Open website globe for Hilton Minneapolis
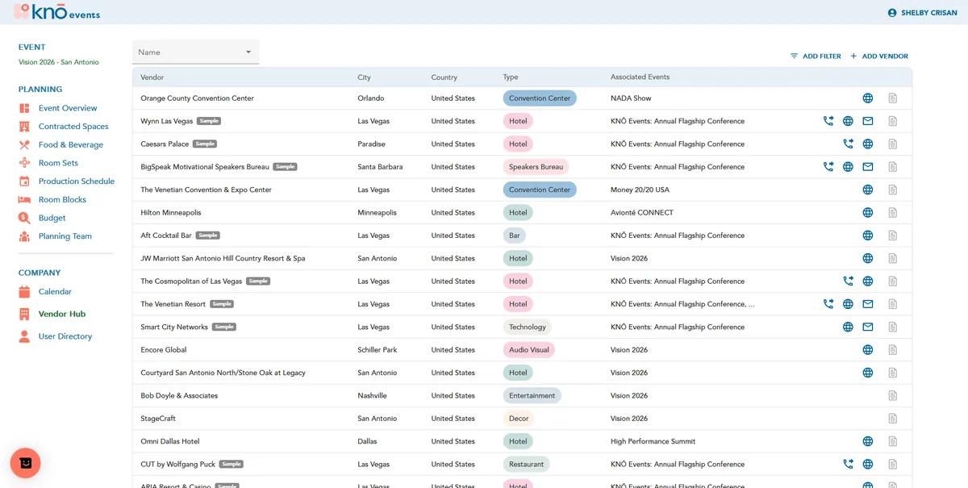968x488 pixels. [x=868, y=213]
